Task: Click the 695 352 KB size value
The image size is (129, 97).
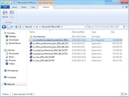Action: point(117,43)
